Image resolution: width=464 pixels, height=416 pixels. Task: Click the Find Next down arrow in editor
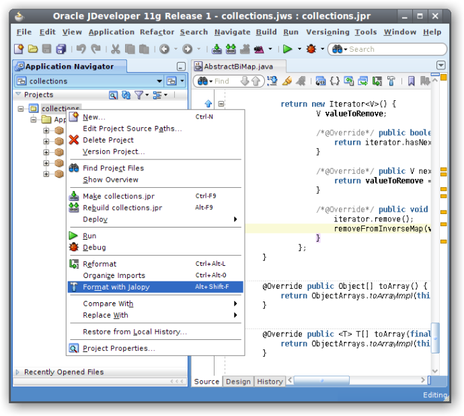(244, 81)
